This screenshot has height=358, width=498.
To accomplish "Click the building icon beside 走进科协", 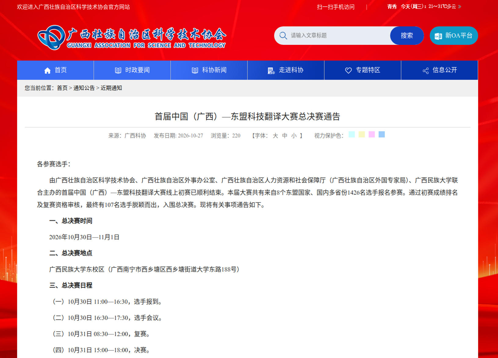I will pyautogui.click(x=271, y=71).
